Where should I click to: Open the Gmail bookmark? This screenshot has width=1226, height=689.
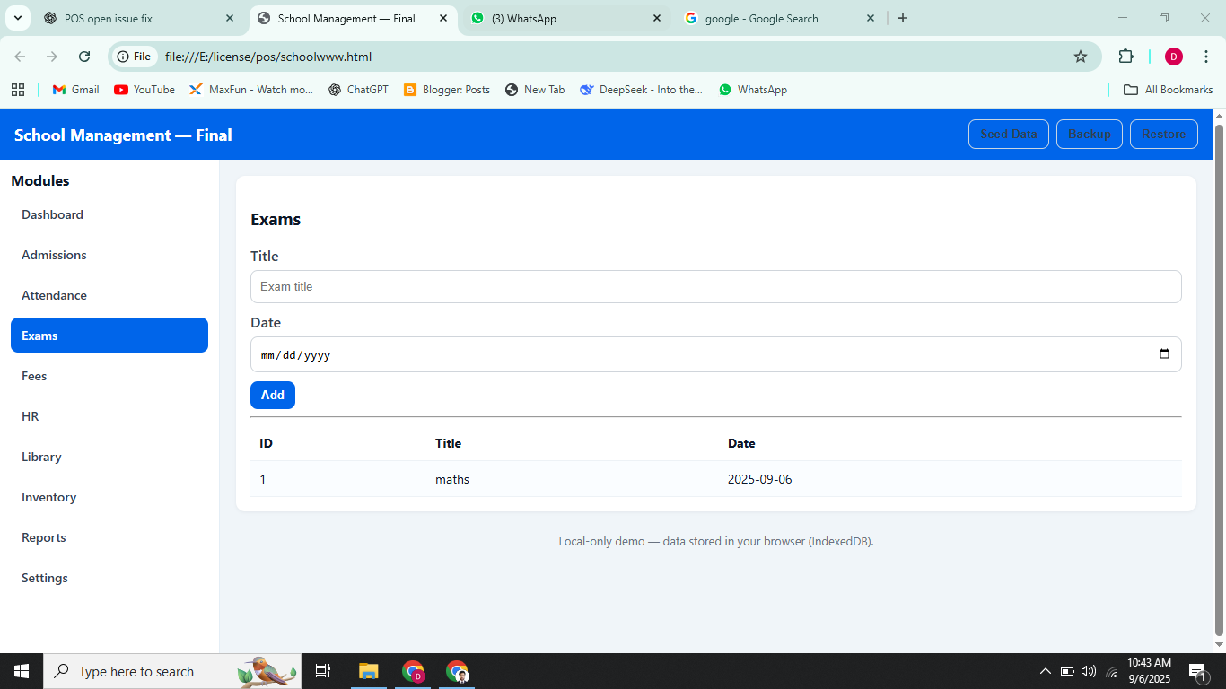(75, 90)
